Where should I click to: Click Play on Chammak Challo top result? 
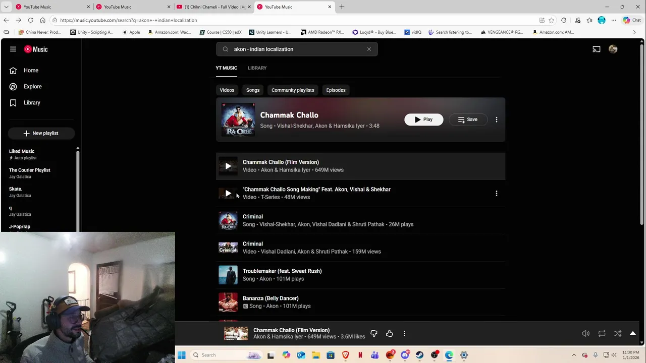click(423, 119)
